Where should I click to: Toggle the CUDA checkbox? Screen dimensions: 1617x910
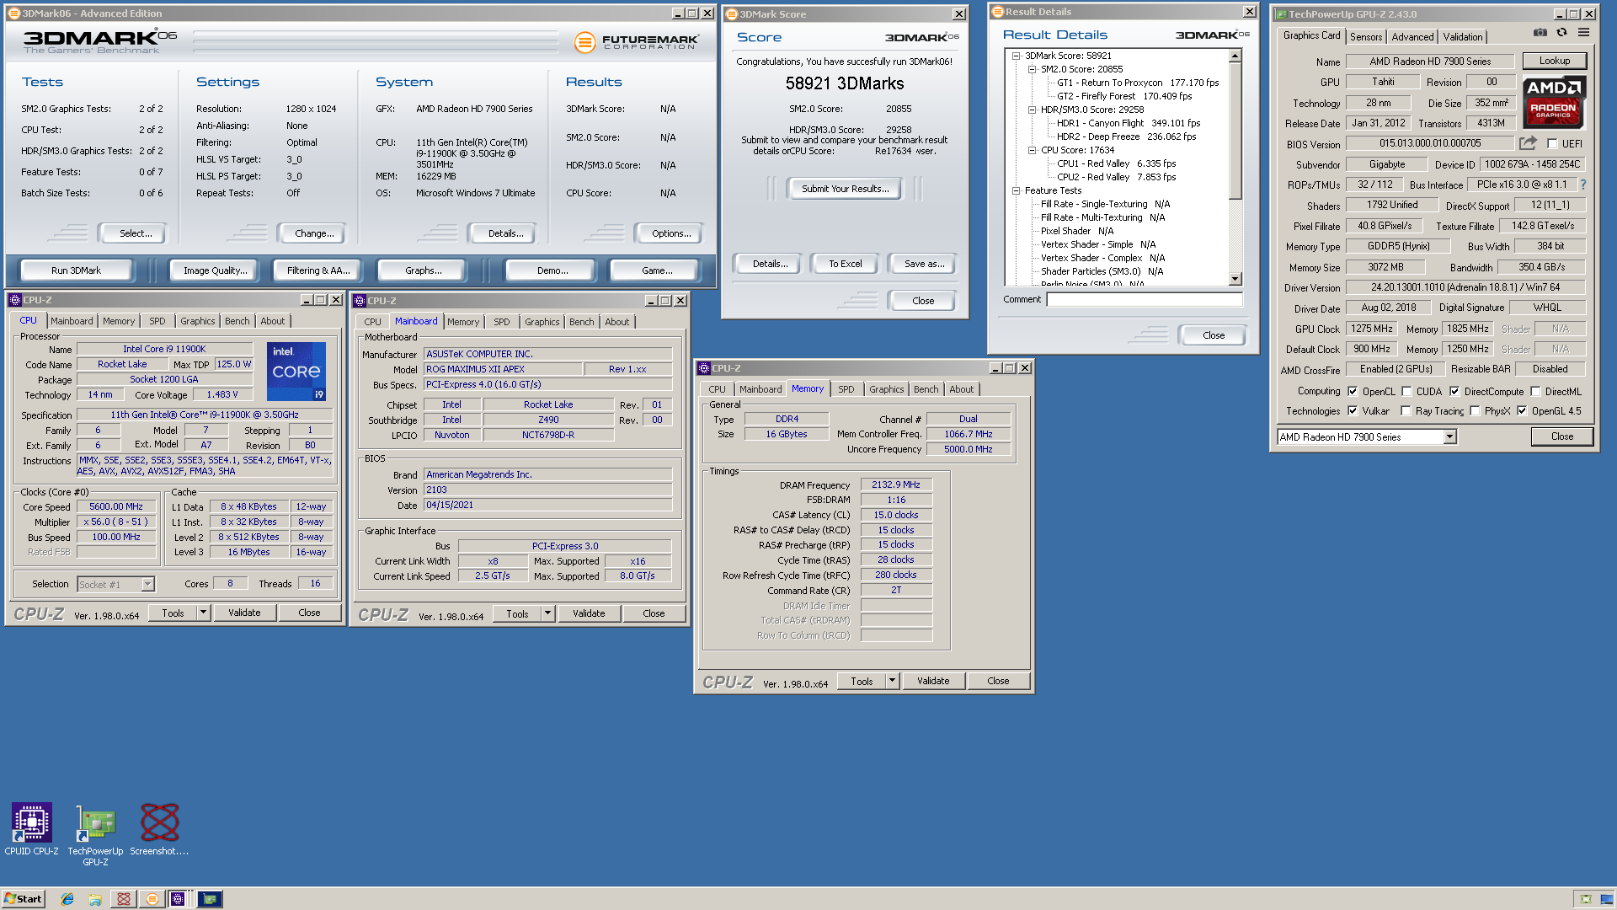pos(1406,392)
